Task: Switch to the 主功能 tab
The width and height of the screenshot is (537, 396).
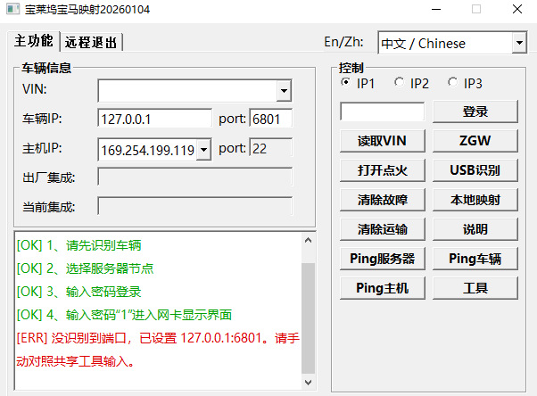Action: (x=34, y=41)
